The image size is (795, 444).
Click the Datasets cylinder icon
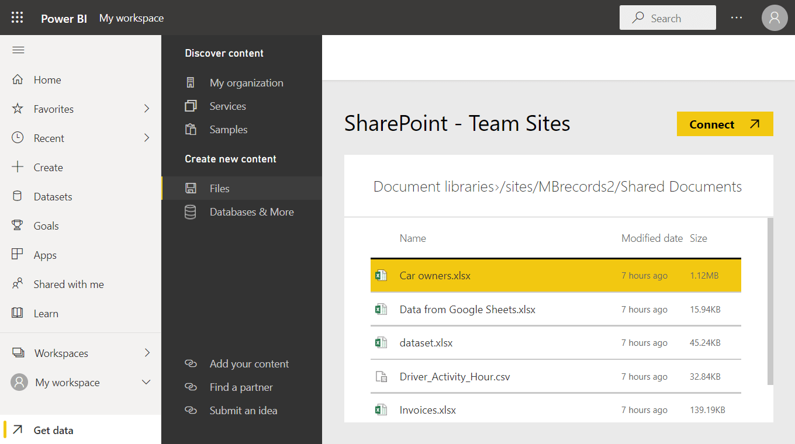click(18, 196)
